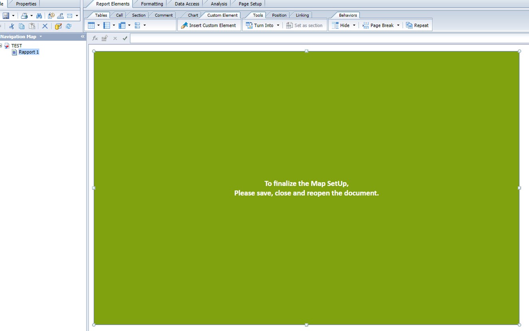Image resolution: width=529 pixels, height=331 pixels.
Task: Collapse the TEST tree node
Action: pyautogui.click(x=1, y=45)
